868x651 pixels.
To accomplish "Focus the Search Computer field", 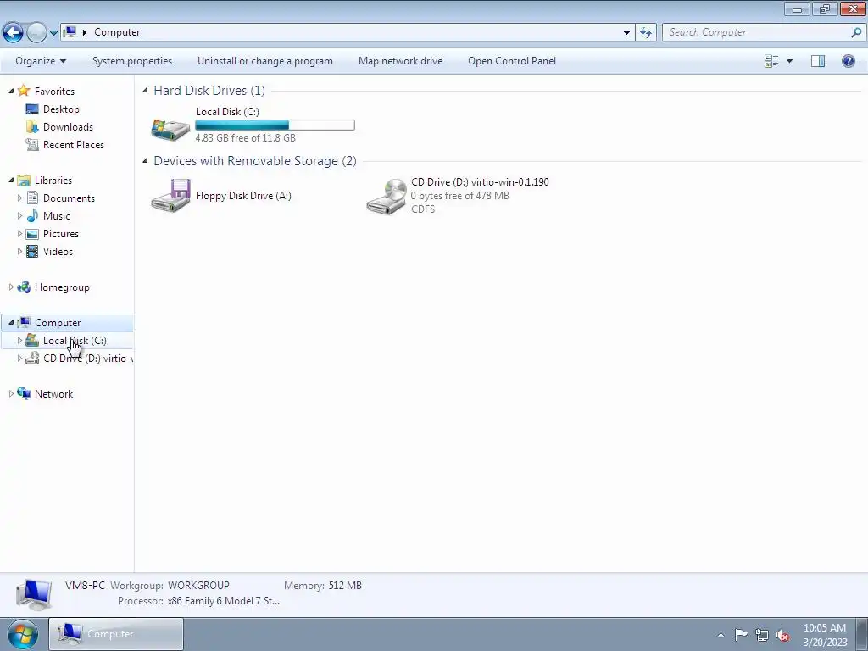I will pyautogui.click(x=757, y=32).
